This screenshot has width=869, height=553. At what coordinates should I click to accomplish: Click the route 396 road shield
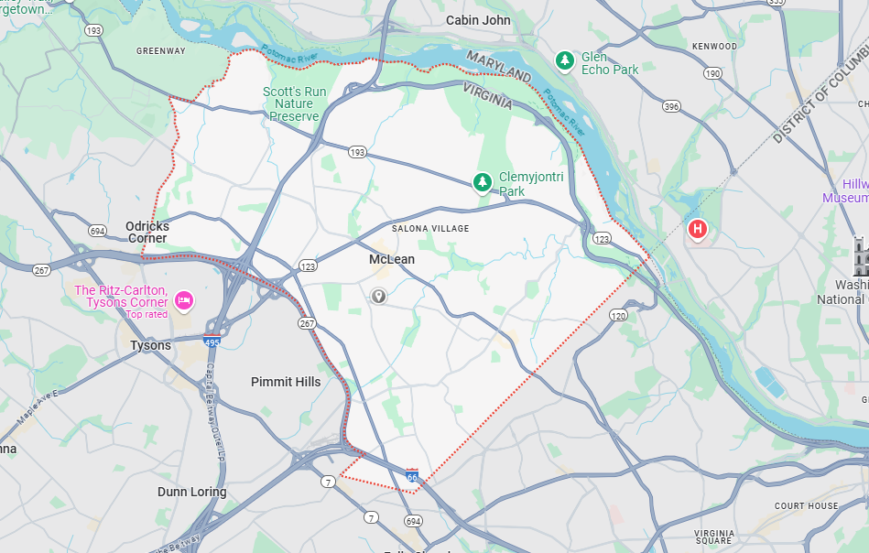(x=671, y=106)
